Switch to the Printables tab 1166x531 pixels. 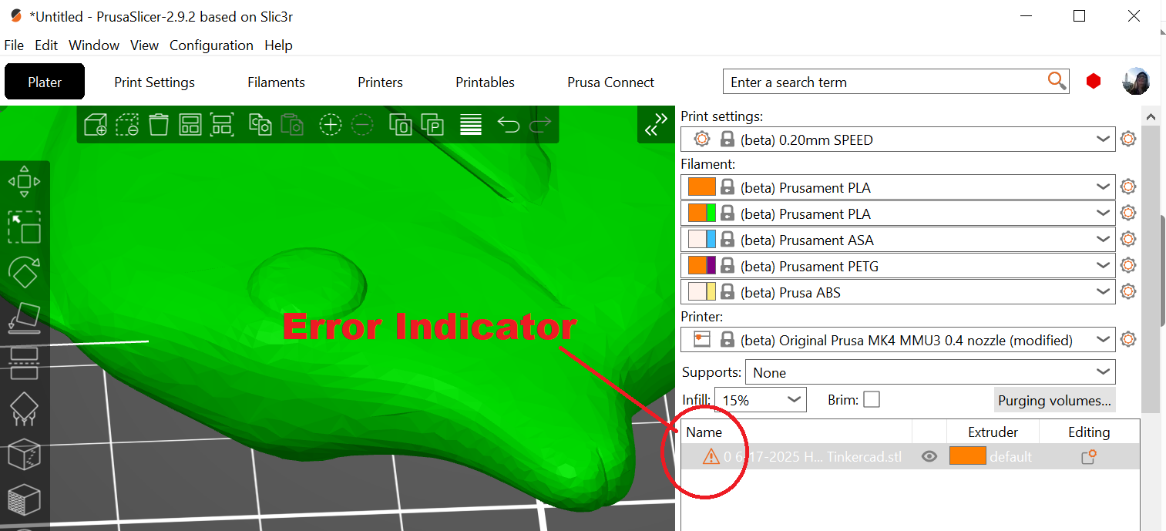485,82
